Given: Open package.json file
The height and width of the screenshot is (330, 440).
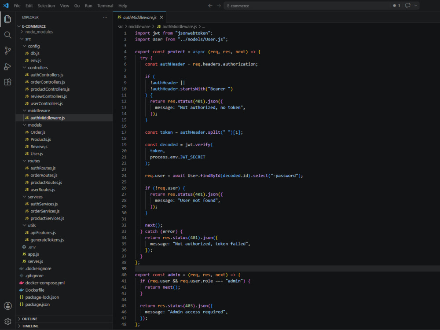Looking at the screenshot, I should tap(37, 304).
